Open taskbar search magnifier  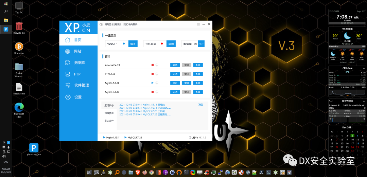6,11
